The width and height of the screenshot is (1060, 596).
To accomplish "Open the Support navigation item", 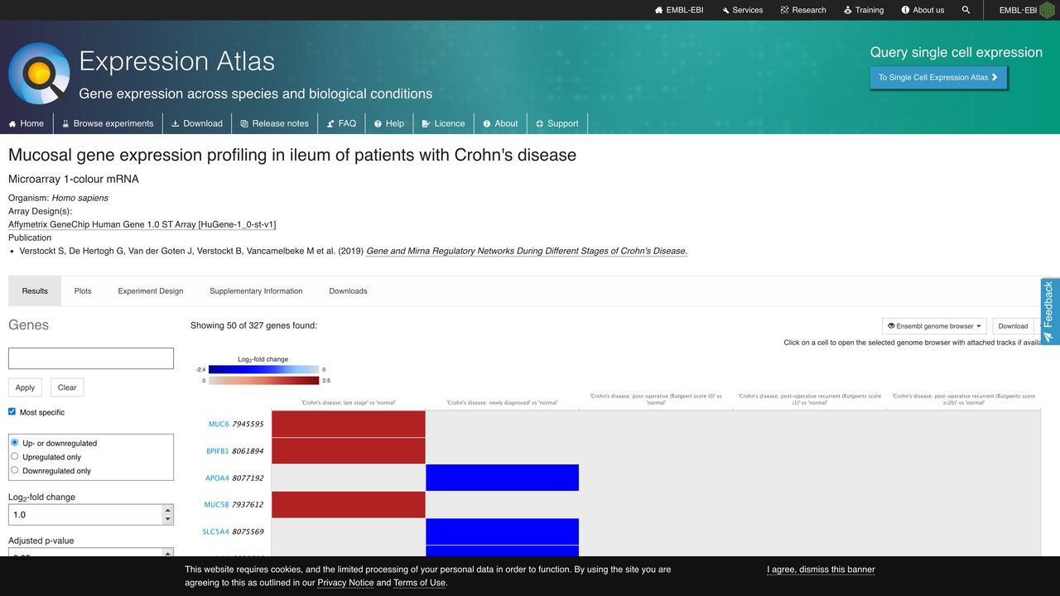I will click(x=556, y=123).
